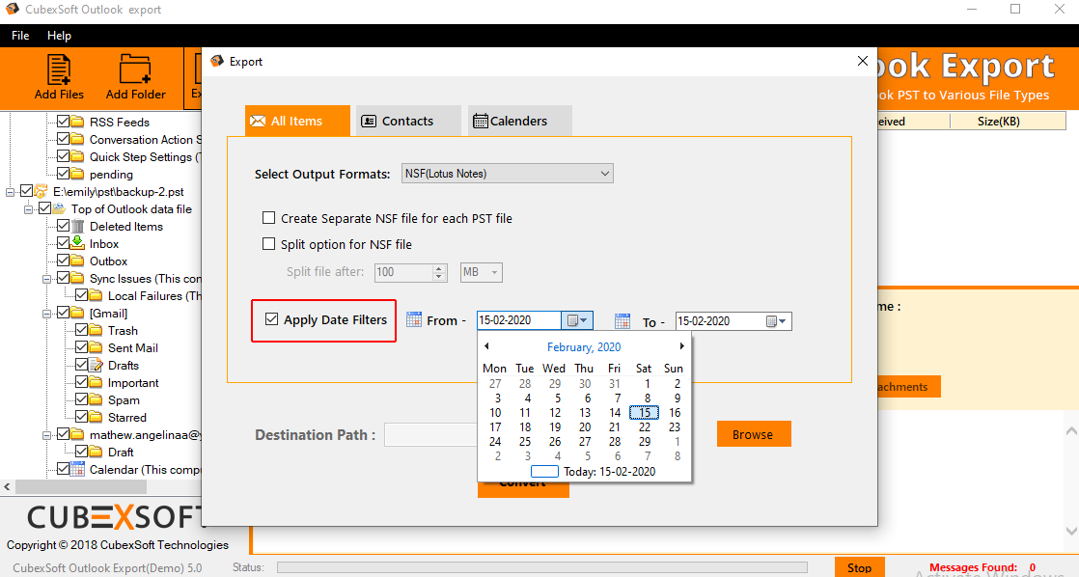The height and width of the screenshot is (577, 1079).
Task: Click the Destination Path input field
Action: [430, 435]
